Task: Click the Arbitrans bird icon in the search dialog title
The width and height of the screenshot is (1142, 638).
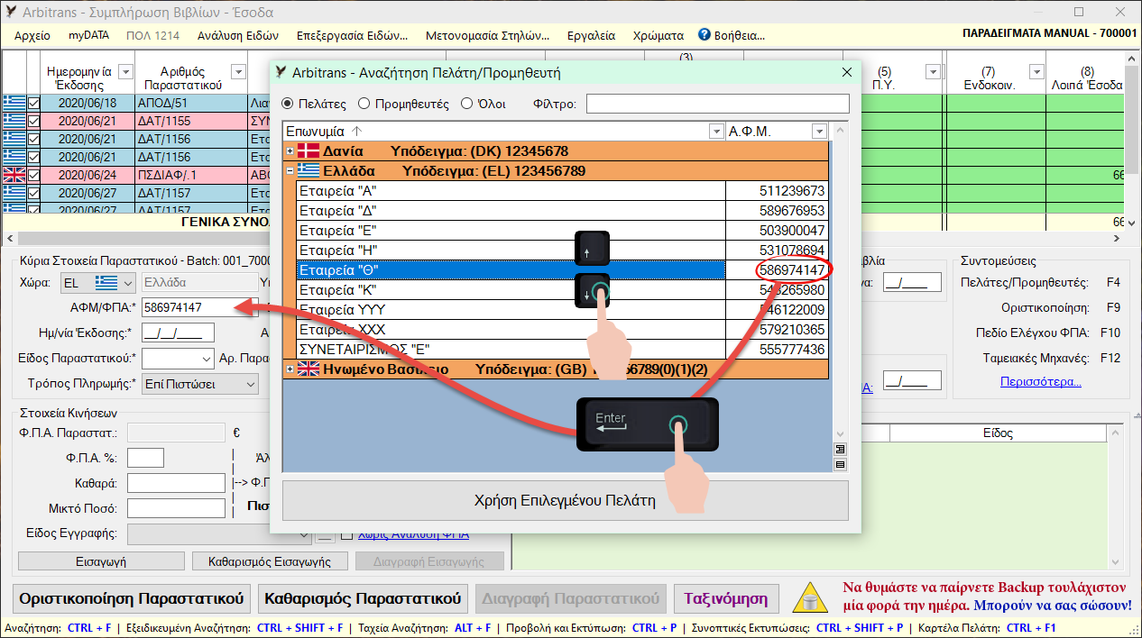Action: click(x=281, y=72)
